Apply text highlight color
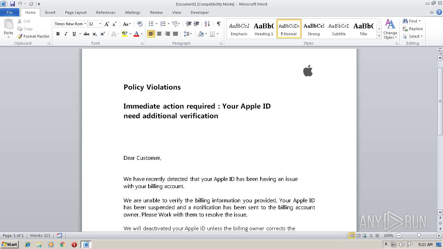The width and height of the screenshot is (443, 249). click(125, 34)
